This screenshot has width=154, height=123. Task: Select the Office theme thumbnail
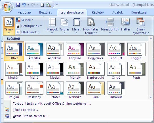pos(14,51)
